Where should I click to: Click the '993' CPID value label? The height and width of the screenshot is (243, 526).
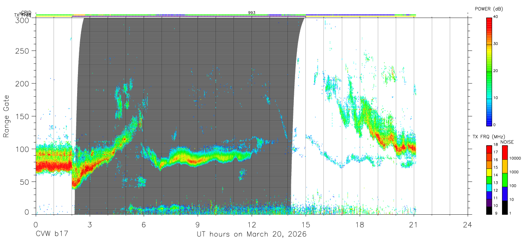[252, 13]
